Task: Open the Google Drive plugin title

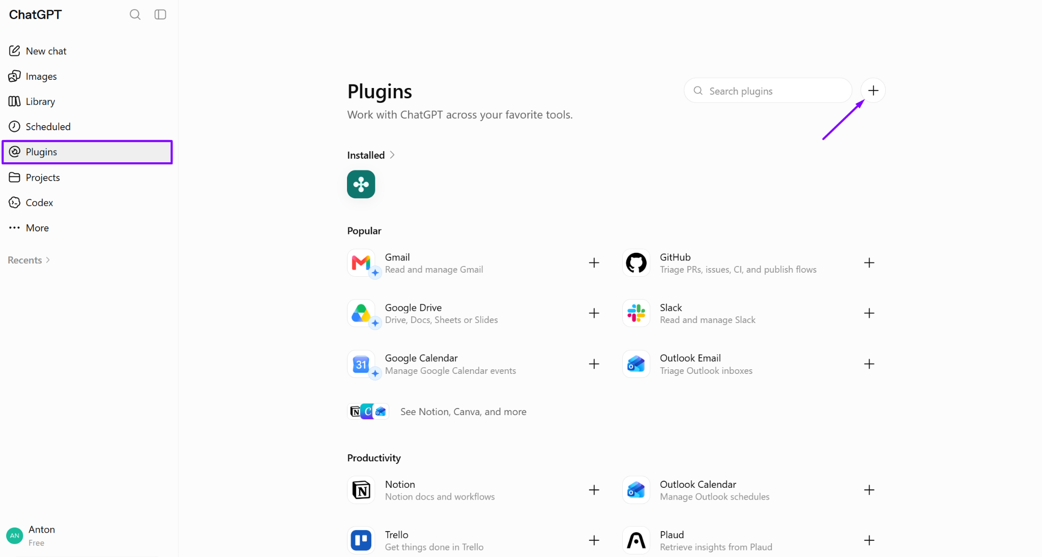Action: tap(413, 308)
